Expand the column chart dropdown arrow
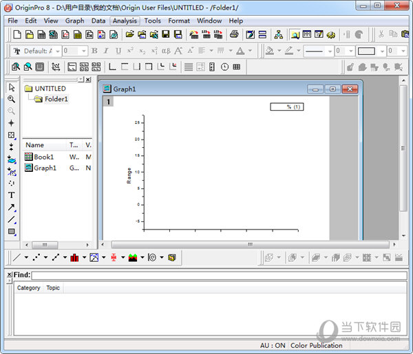 [x=84, y=257]
